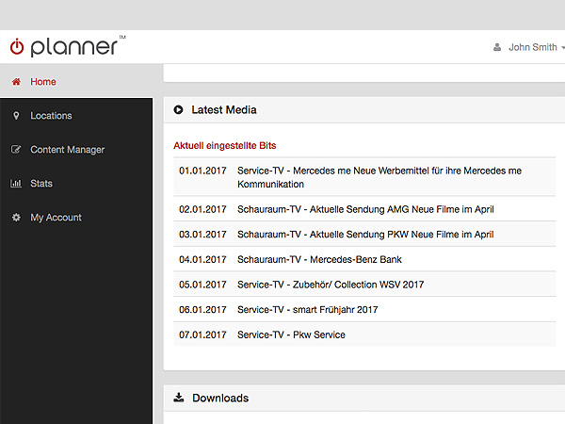The width and height of the screenshot is (565, 424).
Task: Open Content Manager in sidebar
Action: pos(68,150)
